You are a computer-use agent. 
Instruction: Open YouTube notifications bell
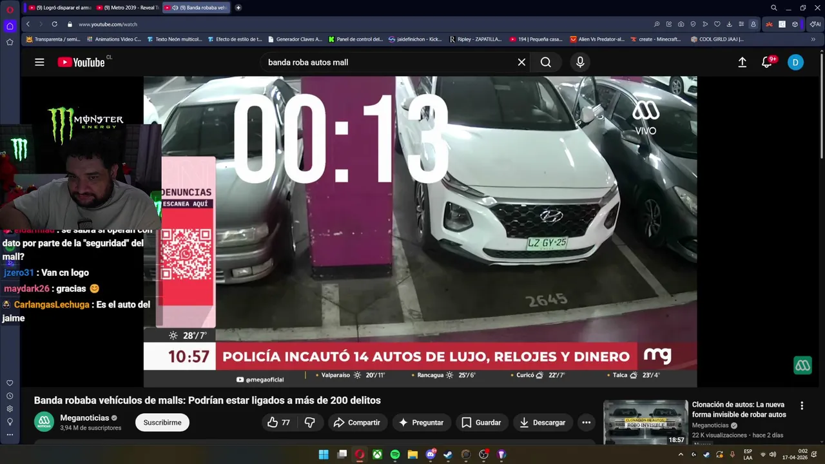coord(767,62)
